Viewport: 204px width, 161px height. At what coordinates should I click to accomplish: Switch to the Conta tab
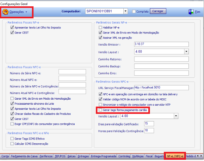(5, 156)
